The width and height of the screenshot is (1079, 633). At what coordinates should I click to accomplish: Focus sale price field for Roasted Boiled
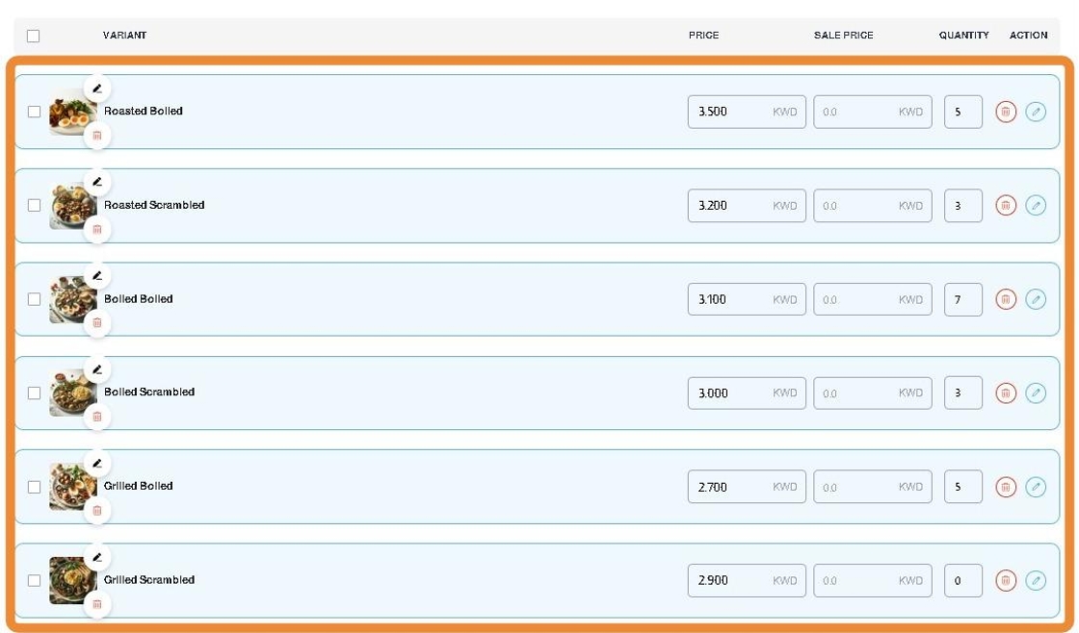click(x=873, y=112)
